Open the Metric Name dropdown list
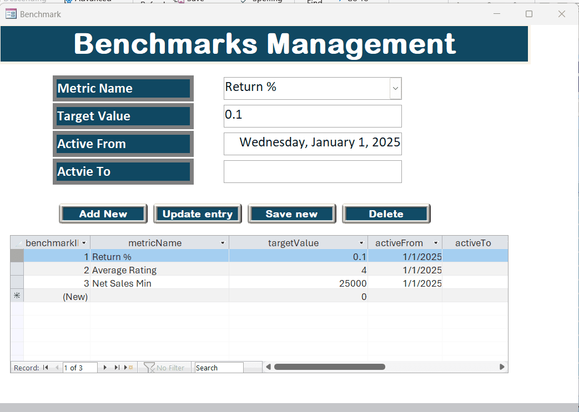579x412 pixels. coord(395,88)
